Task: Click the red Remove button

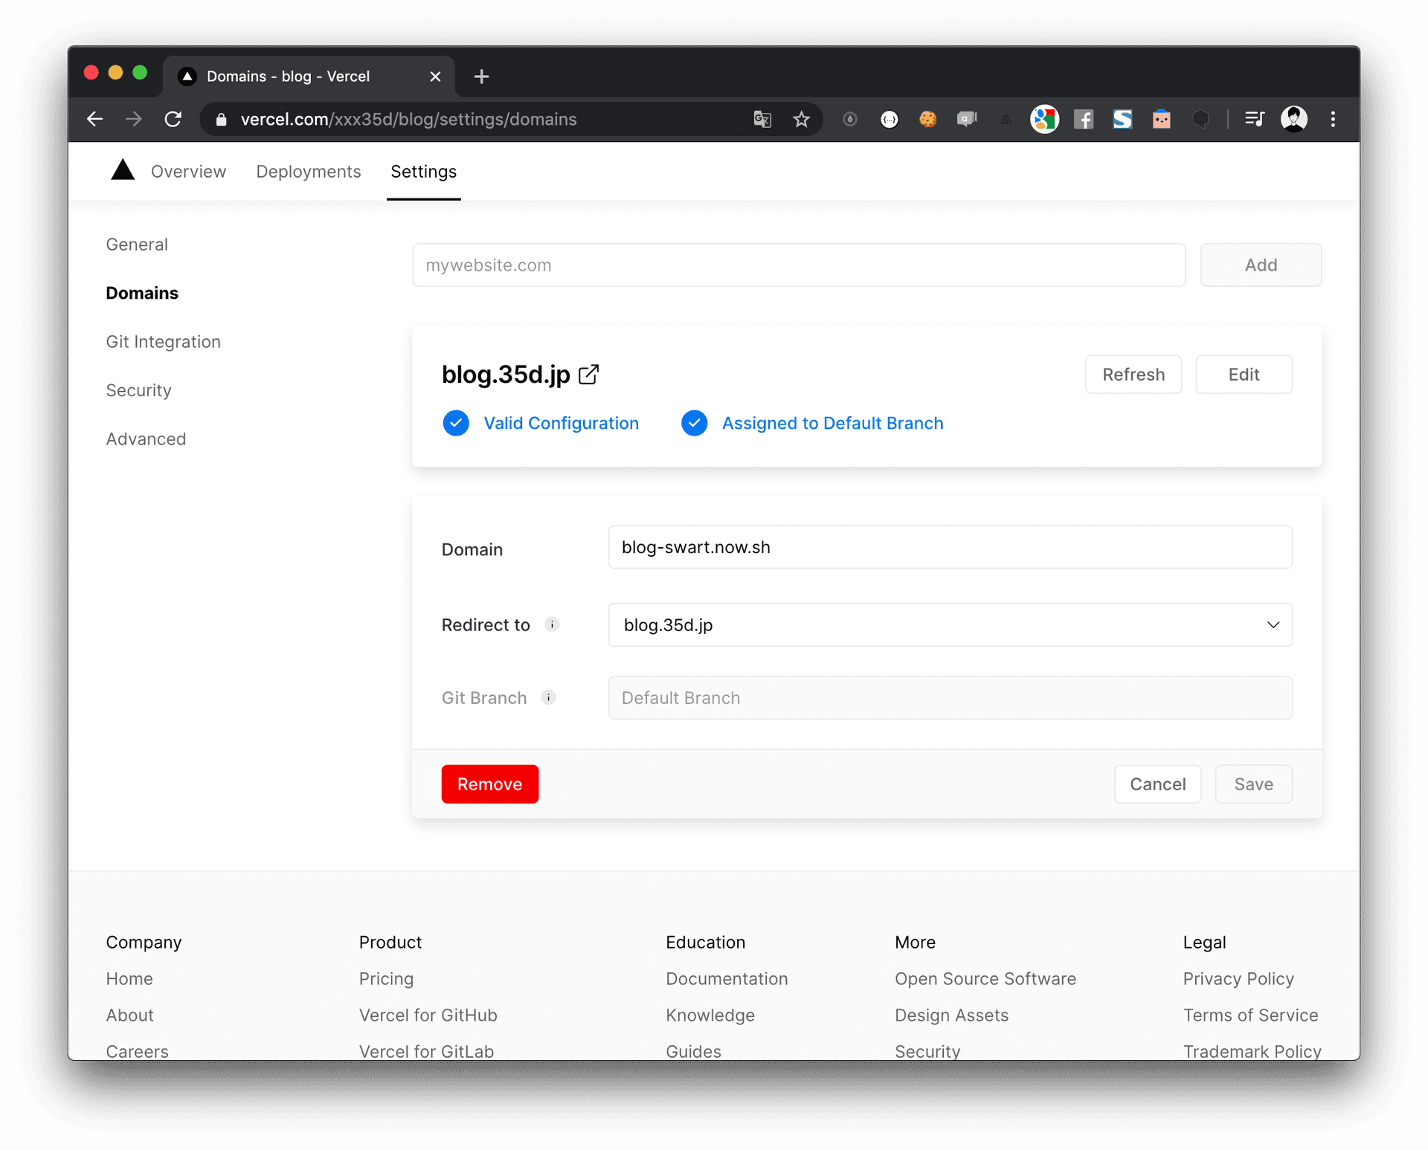Action: (x=490, y=784)
